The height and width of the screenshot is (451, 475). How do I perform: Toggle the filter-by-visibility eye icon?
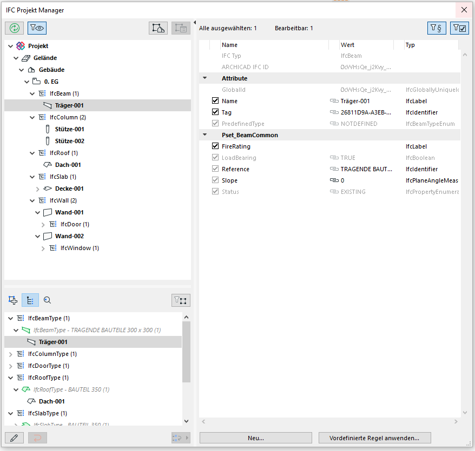pos(37,29)
